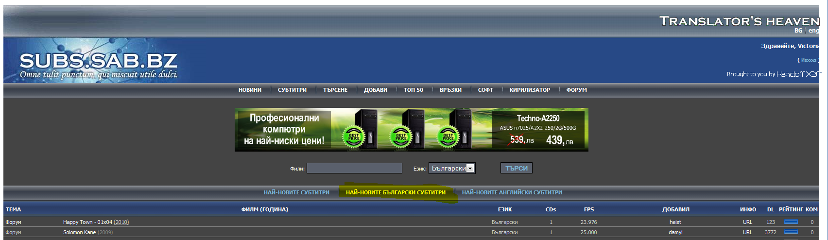Sort by the DL column header
Viewport: 828px width, 240px height.
tap(771, 209)
